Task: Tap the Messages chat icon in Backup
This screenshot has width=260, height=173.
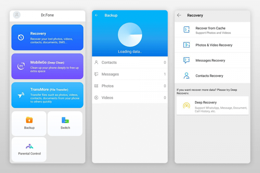Action: click(96, 74)
